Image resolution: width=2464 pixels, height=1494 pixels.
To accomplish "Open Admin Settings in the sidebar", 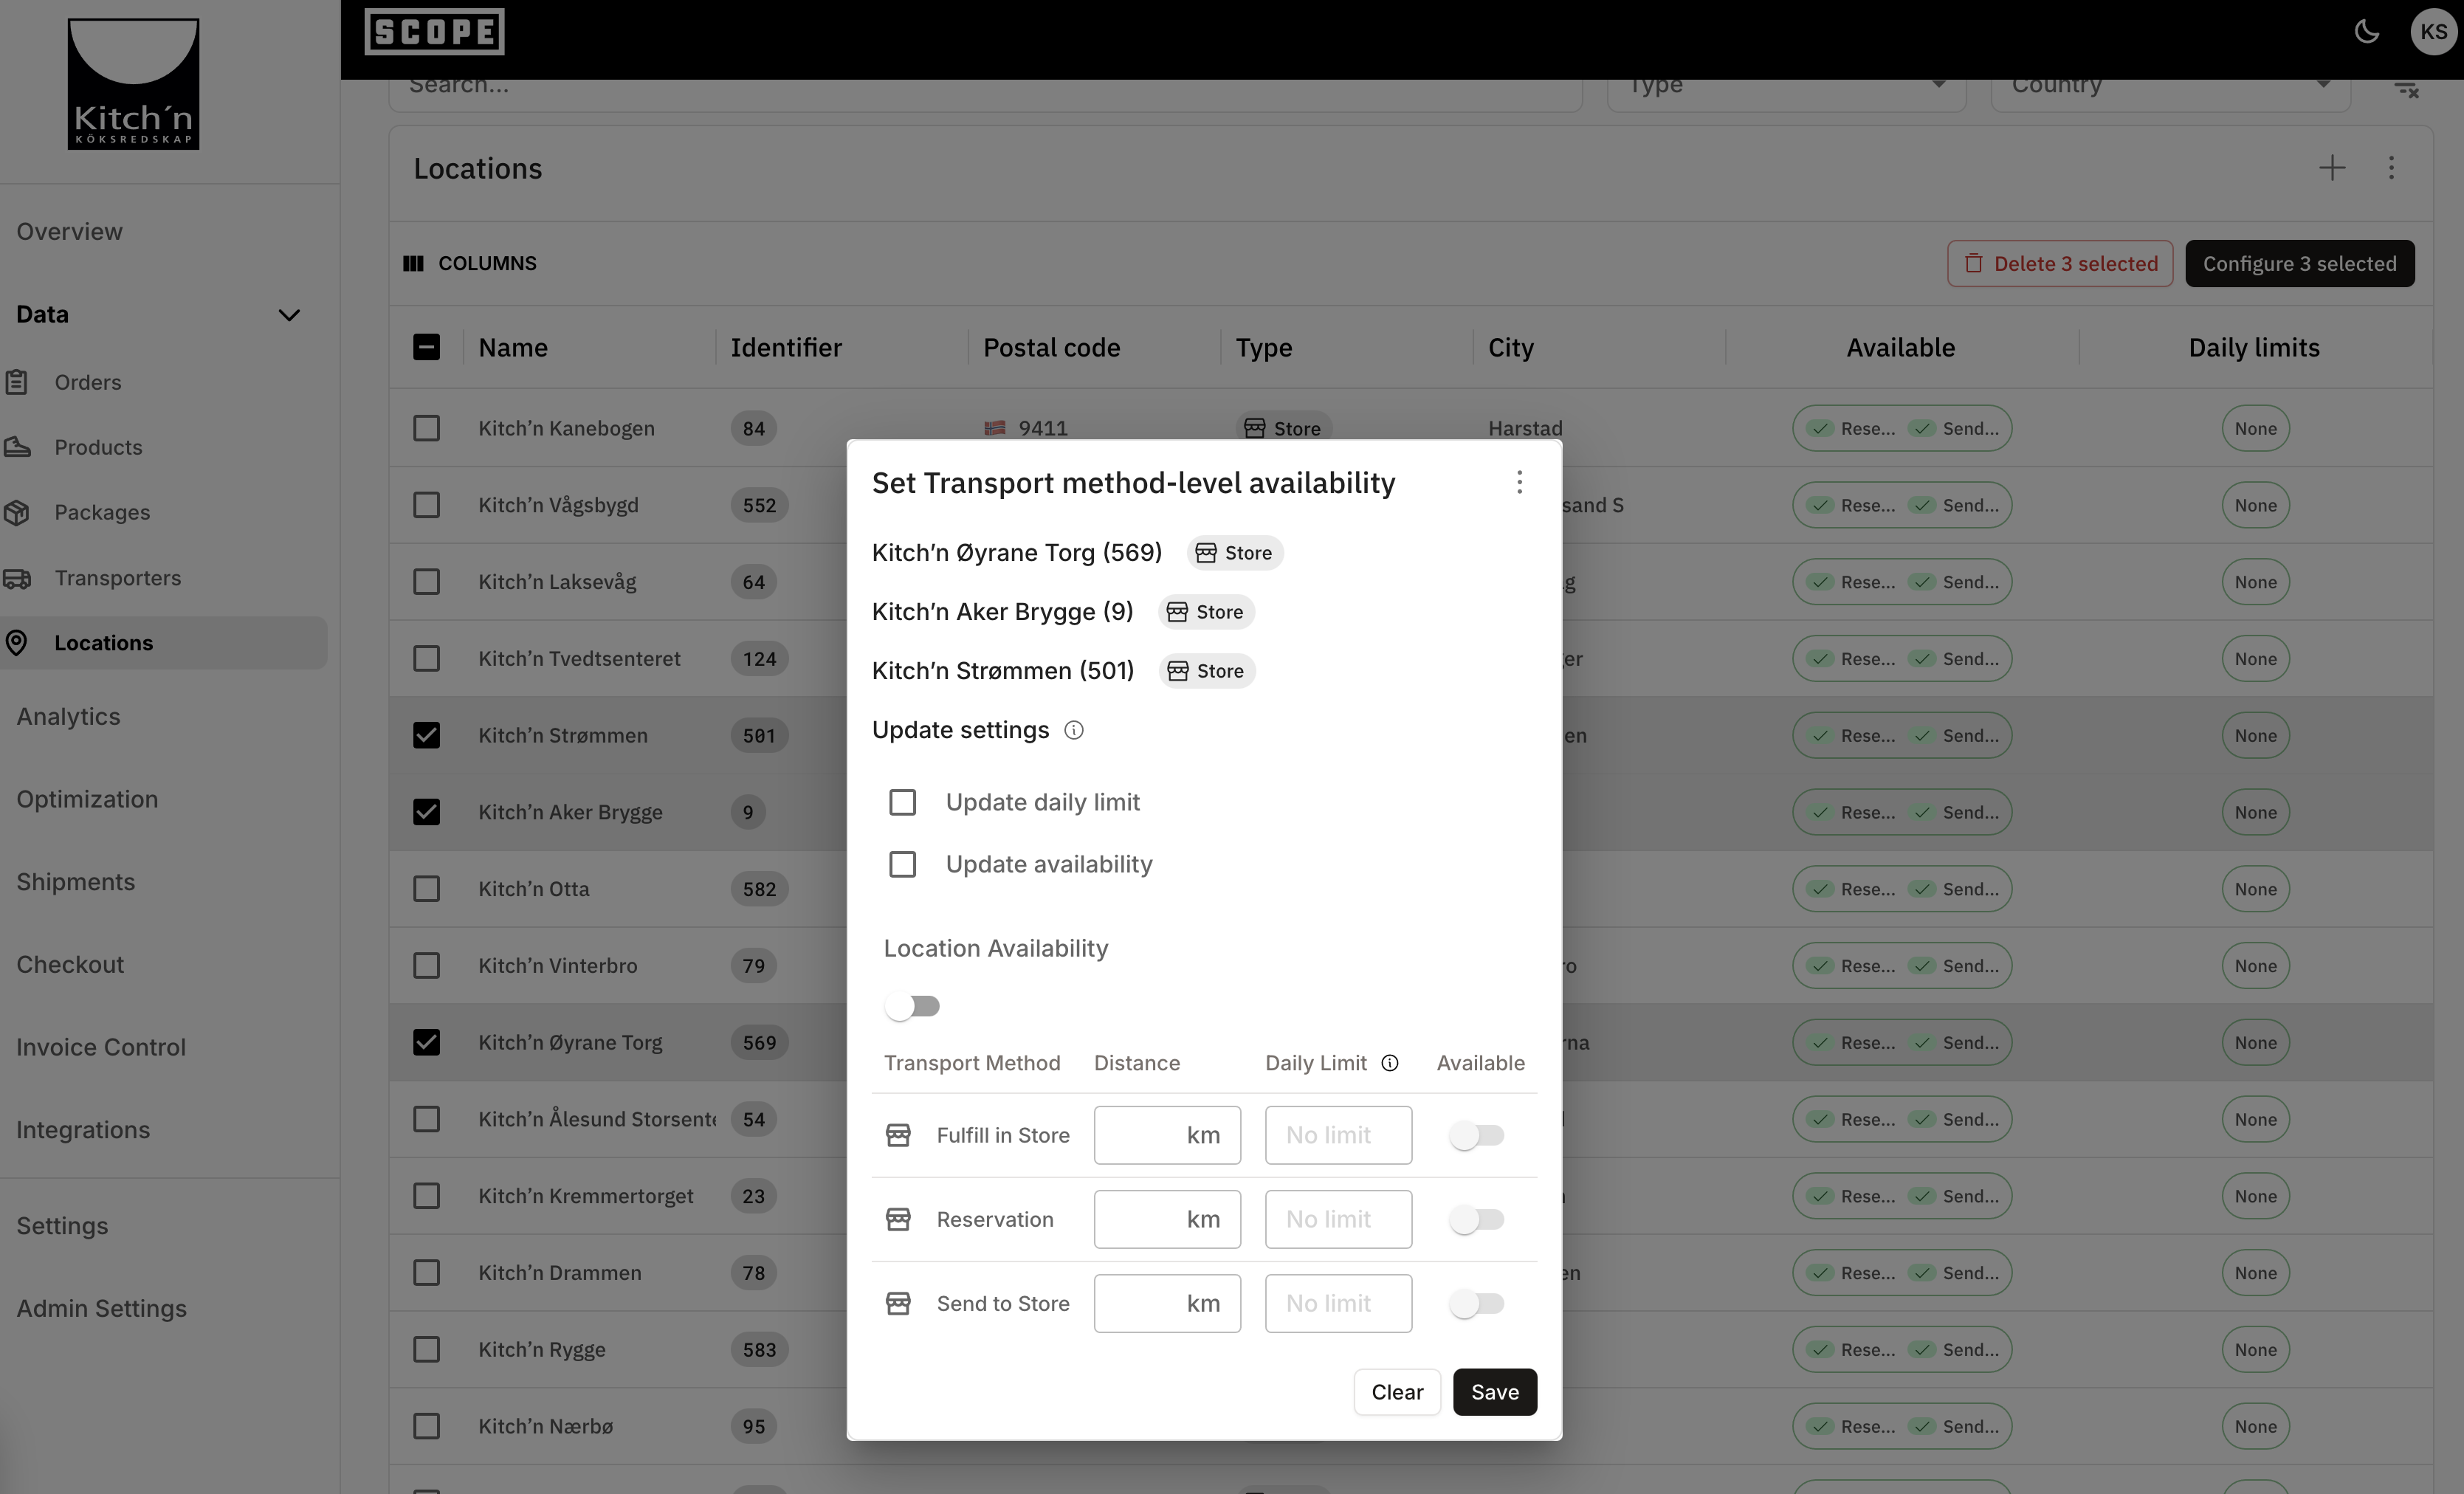I will (x=101, y=1308).
